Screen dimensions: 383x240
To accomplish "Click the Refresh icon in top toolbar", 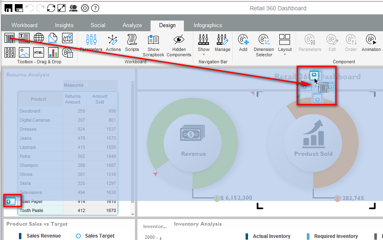I will (x=51, y=8).
